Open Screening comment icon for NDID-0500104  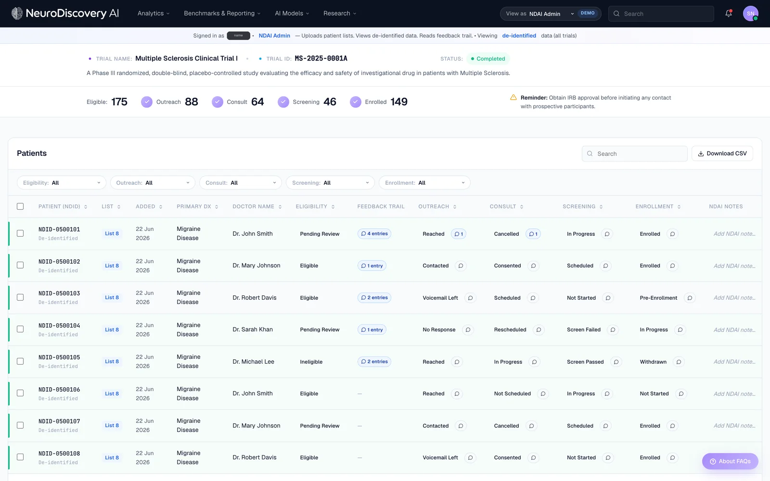pos(613,329)
